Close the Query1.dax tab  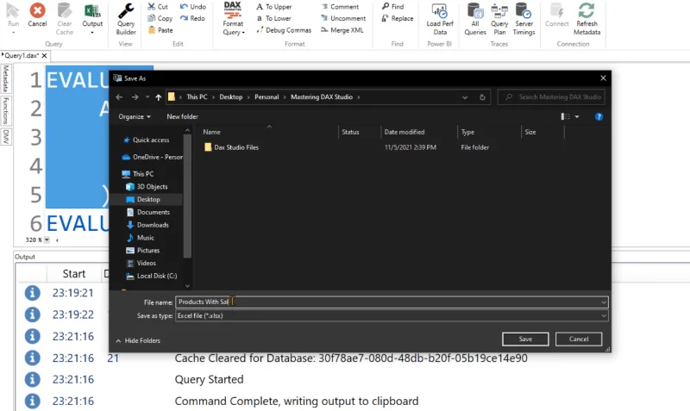45,55
